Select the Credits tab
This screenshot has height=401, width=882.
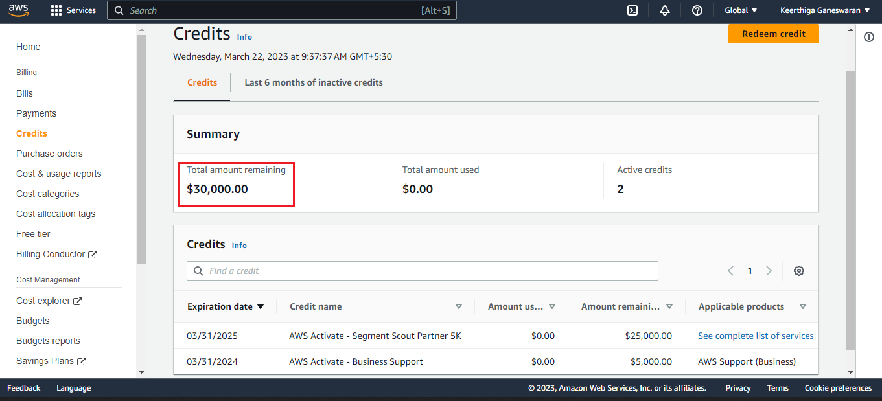[202, 82]
